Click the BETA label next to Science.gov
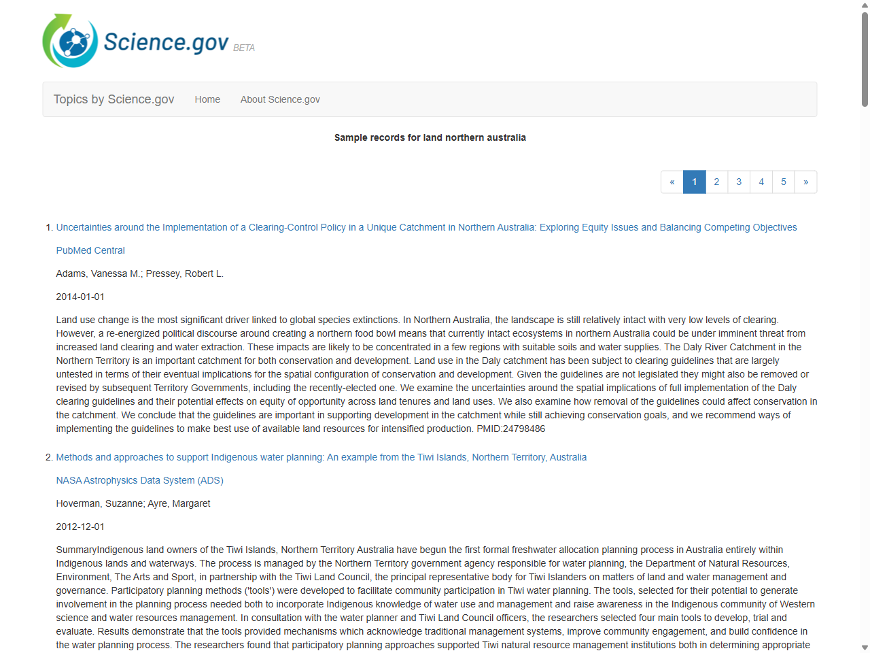 [x=244, y=48]
